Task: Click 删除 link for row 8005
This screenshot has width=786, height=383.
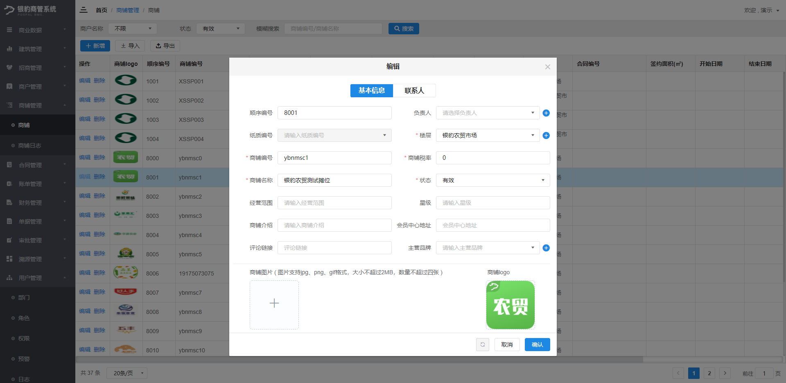Action: (x=99, y=253)
